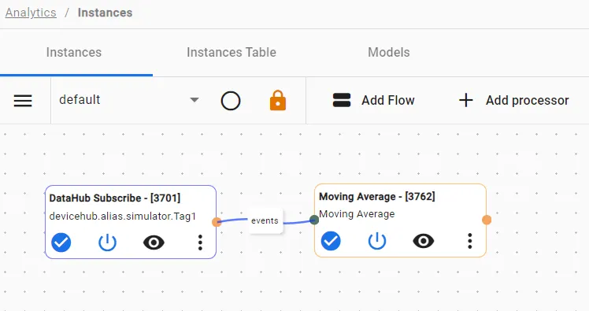Click the circle status icon beside default
The image size is (589, 311).
coord(231,101)
